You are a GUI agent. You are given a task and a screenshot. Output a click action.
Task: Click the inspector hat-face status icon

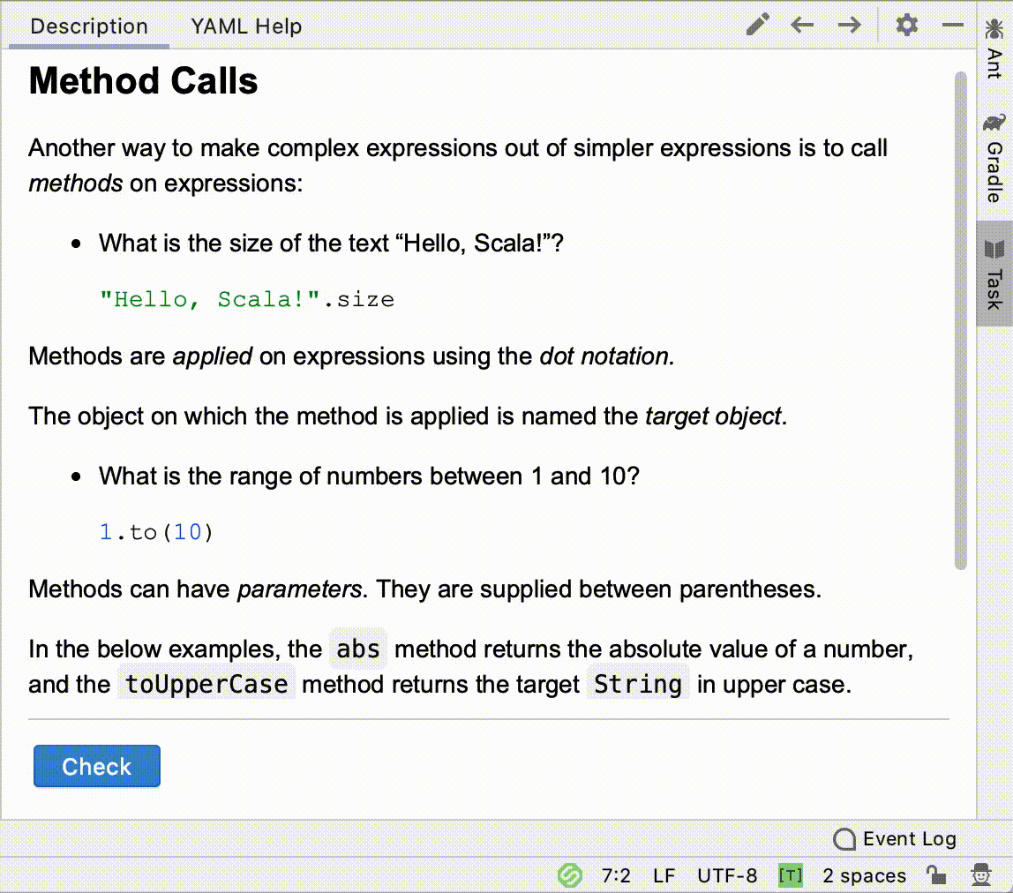tap(981, 875)
